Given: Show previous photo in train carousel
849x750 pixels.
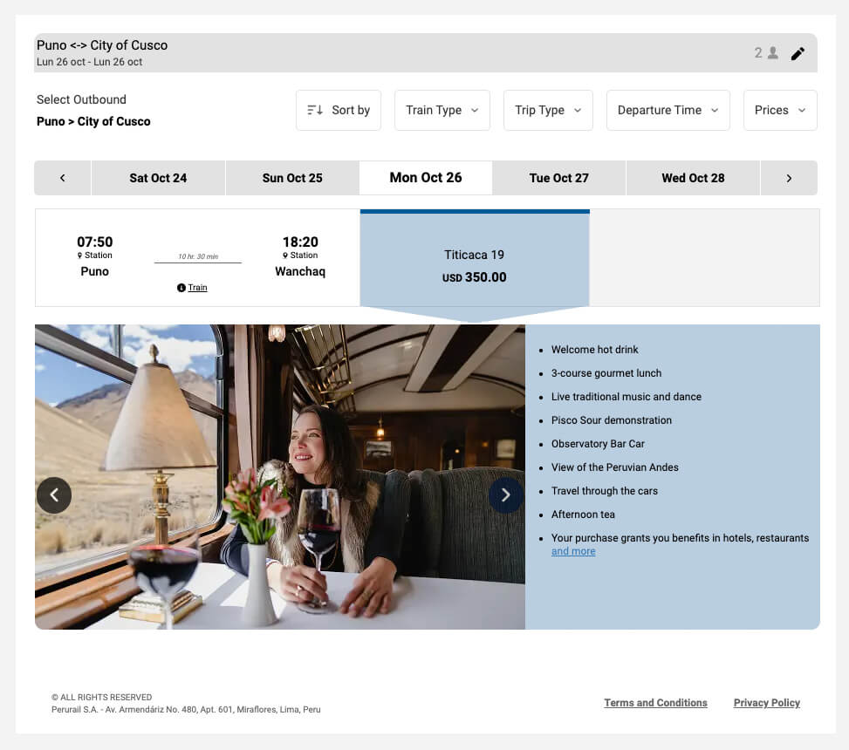Looking at the screenshot, I should click(54, 495).
